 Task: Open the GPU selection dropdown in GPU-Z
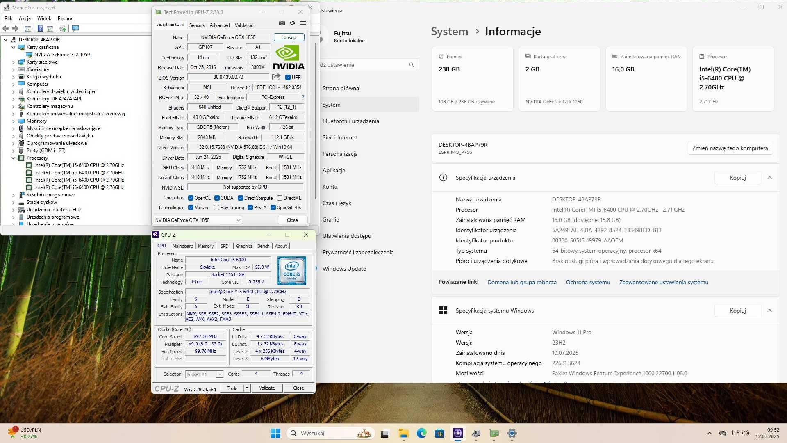[x=198, y=220]
